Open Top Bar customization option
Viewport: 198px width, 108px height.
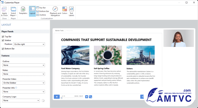pos(41,8)
